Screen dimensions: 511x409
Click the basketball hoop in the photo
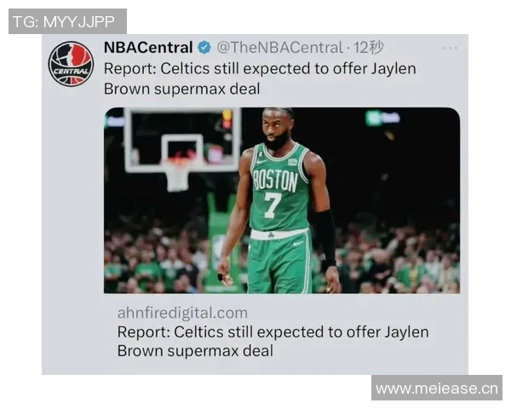coord(178,174)
